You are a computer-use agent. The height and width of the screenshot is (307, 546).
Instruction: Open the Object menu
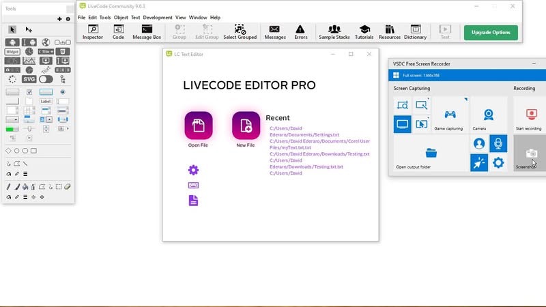[121, 18]
